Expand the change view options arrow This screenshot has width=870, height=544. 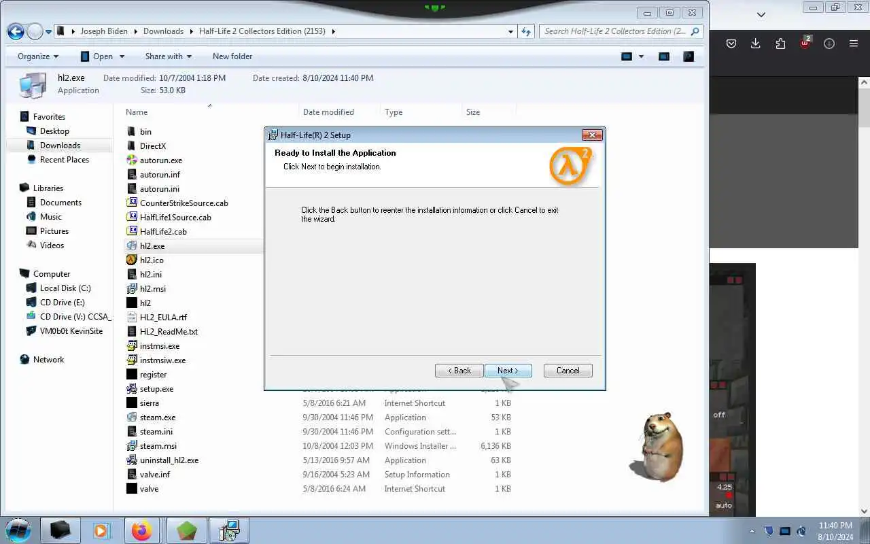(641, 56)
